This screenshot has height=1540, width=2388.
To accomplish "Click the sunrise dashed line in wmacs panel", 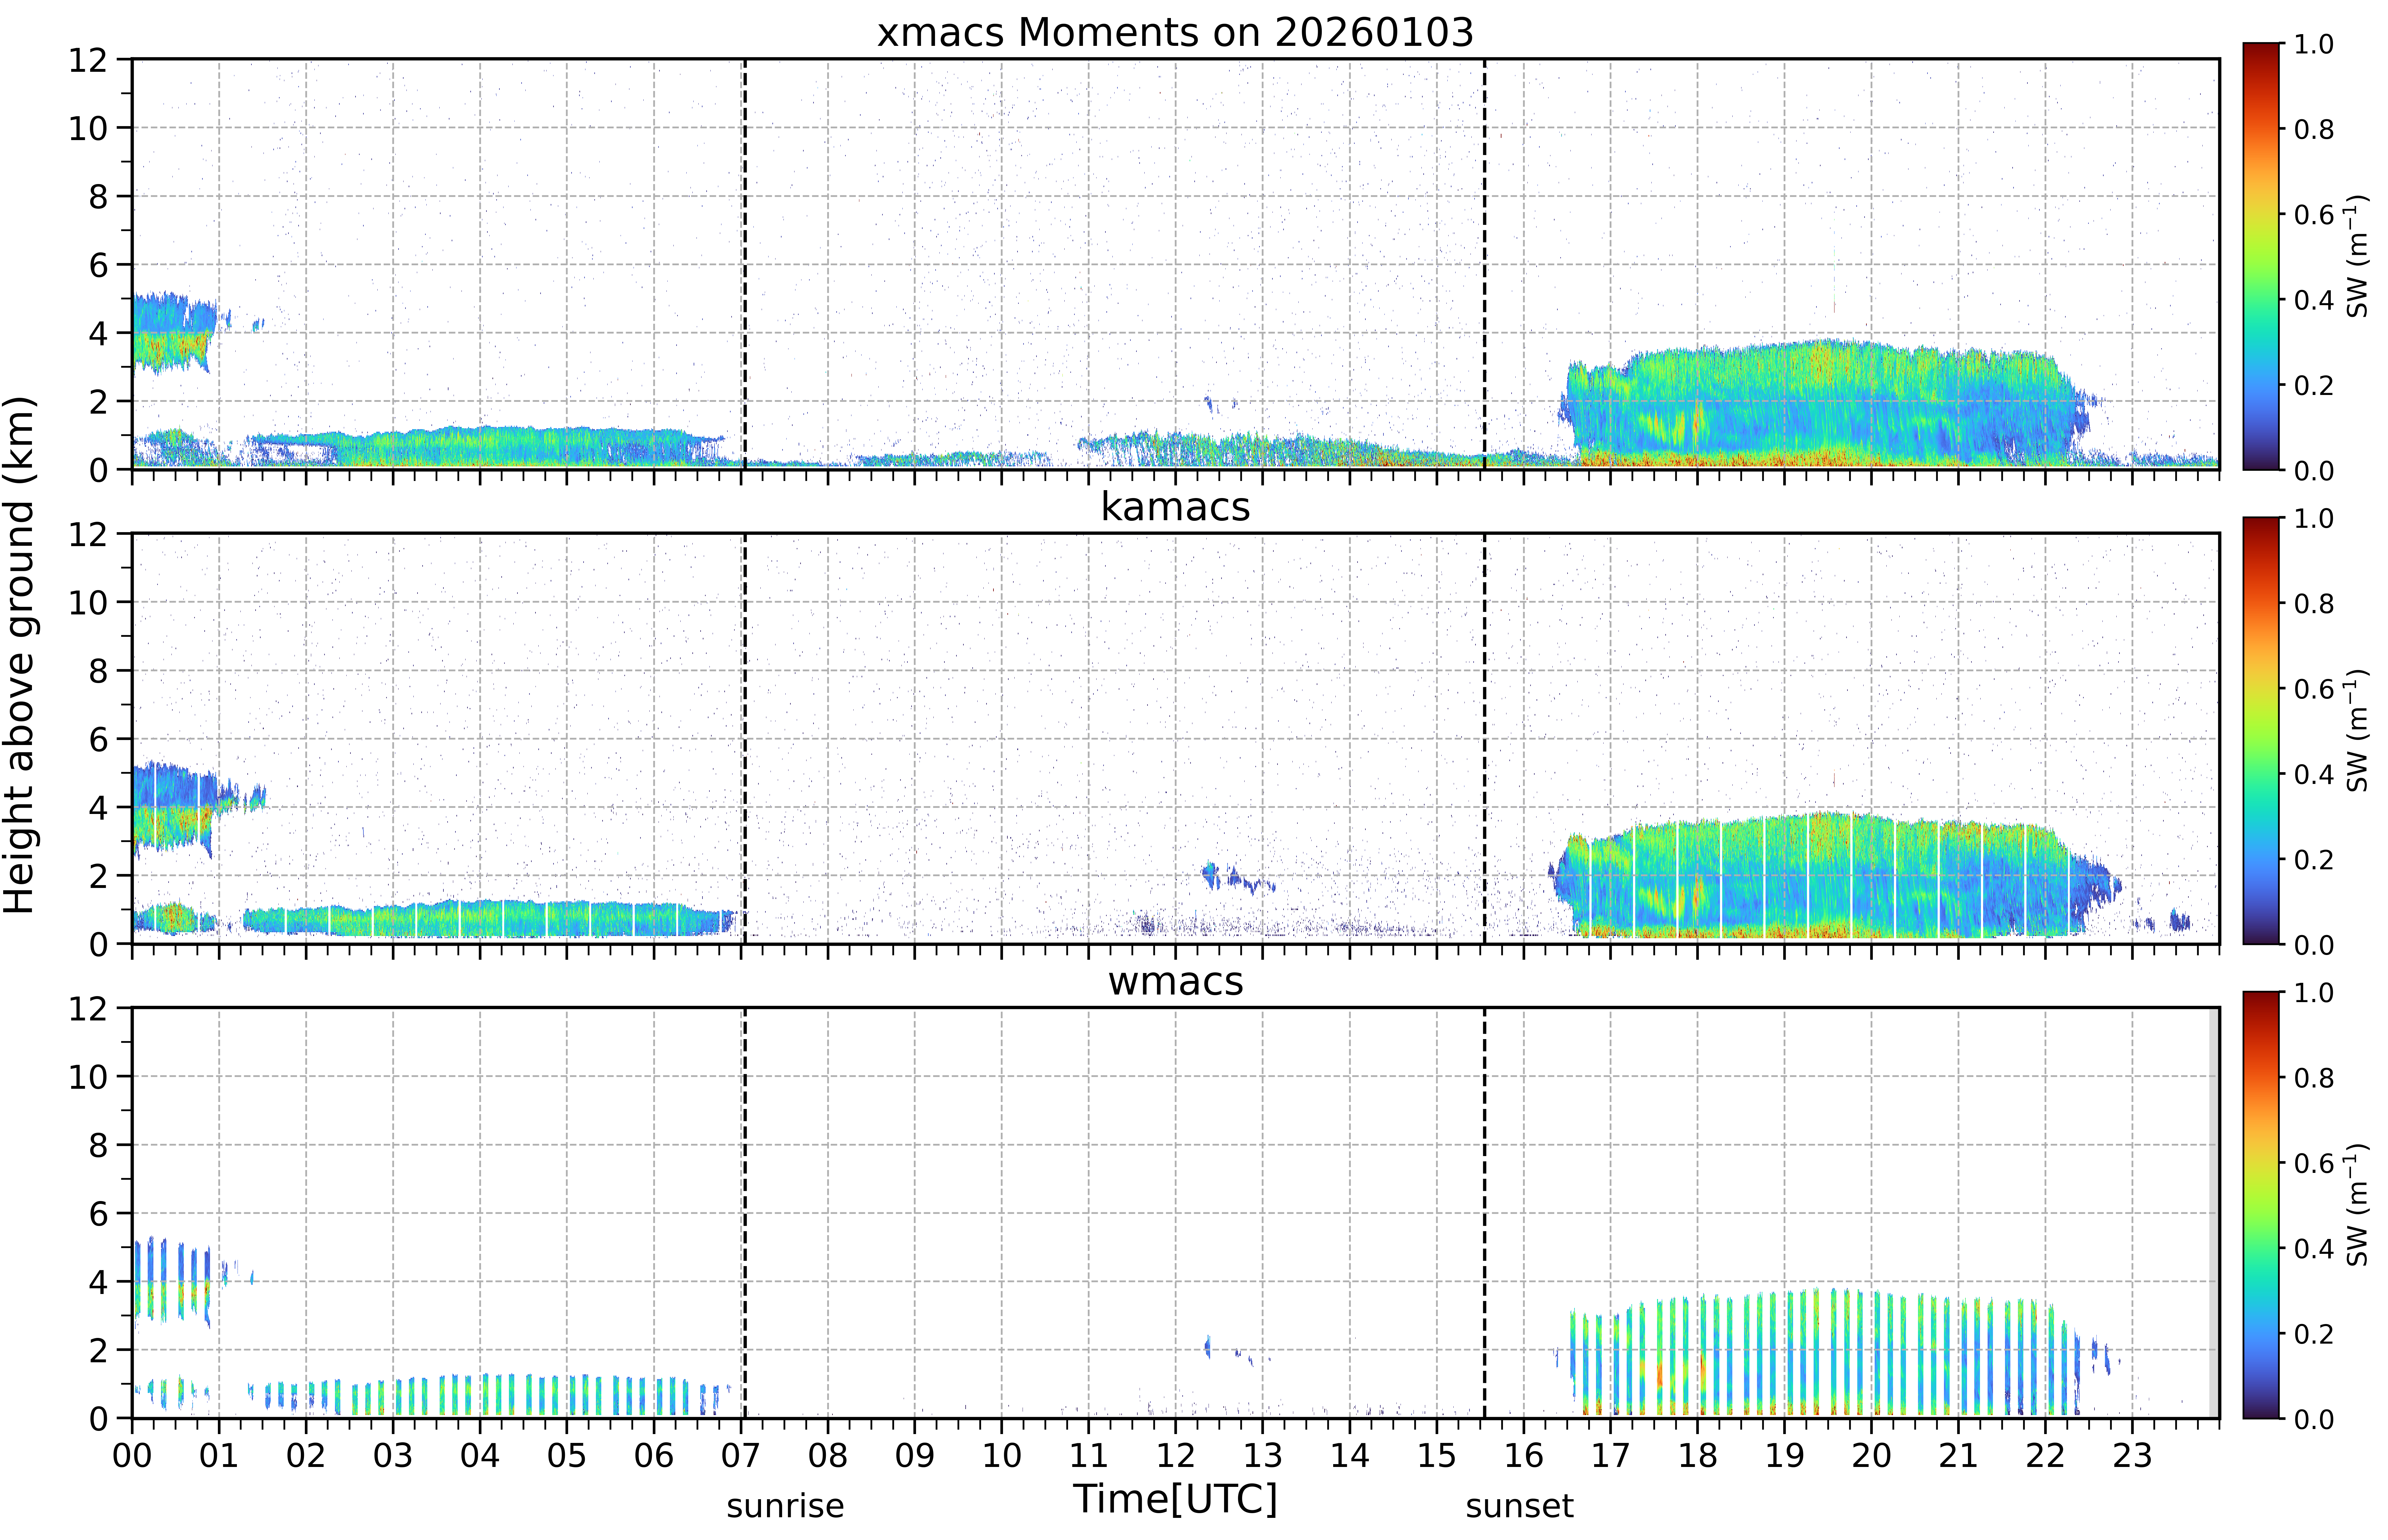I will coord(745,1213).
